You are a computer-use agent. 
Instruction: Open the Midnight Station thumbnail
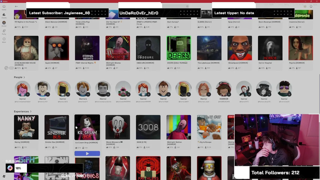point(179,127)
